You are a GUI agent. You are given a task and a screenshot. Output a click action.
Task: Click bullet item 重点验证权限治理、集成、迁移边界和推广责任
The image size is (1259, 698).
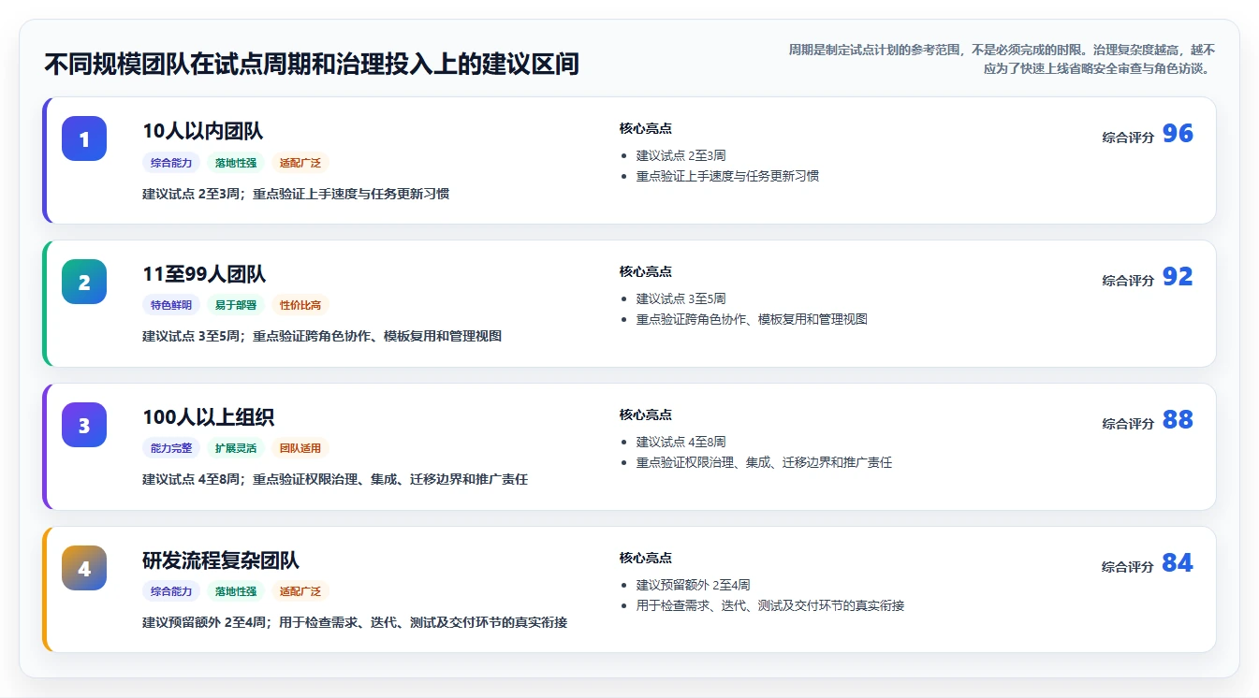click(764, 462)
